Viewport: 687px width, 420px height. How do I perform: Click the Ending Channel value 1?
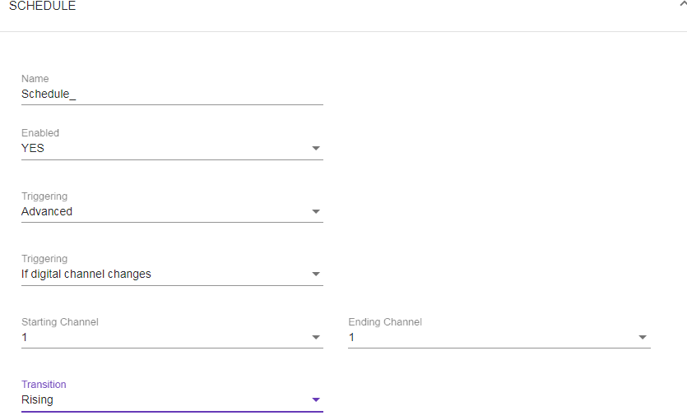click(352, 337)
